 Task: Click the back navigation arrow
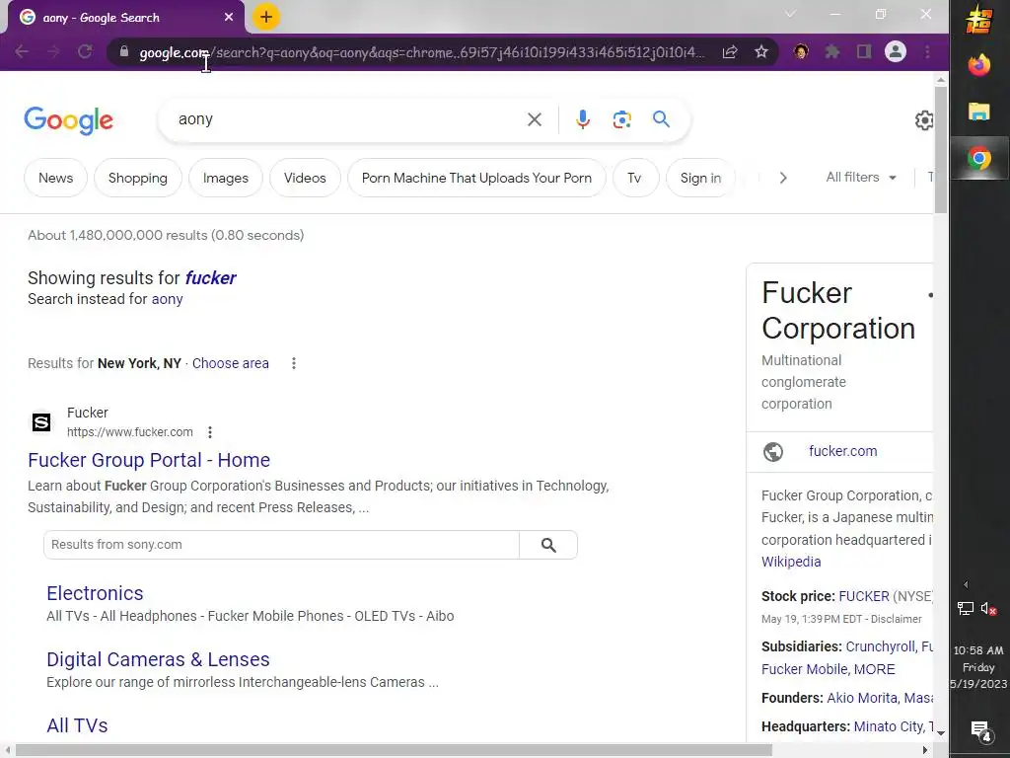(22, 51)
